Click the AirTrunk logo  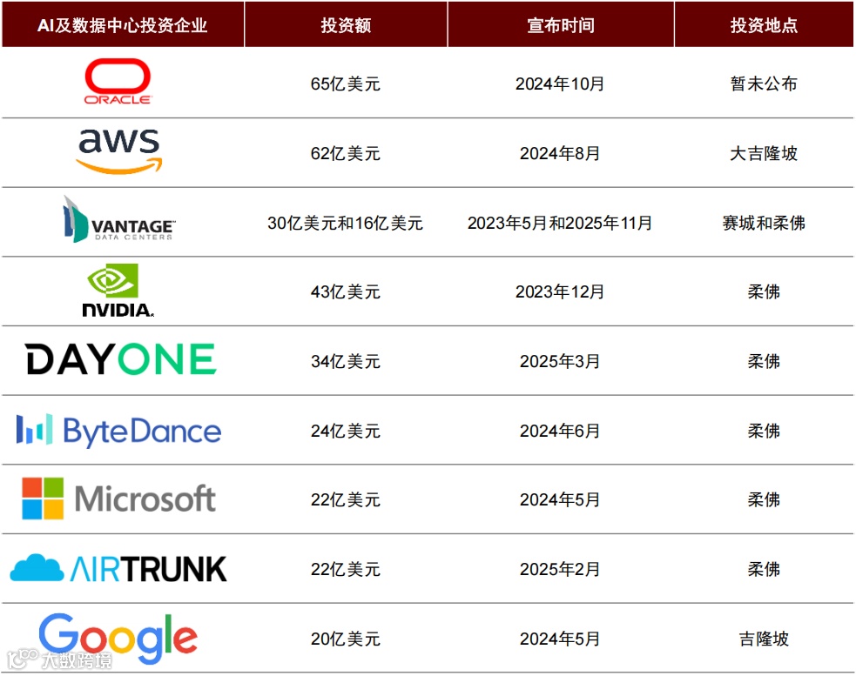[118, 568]
